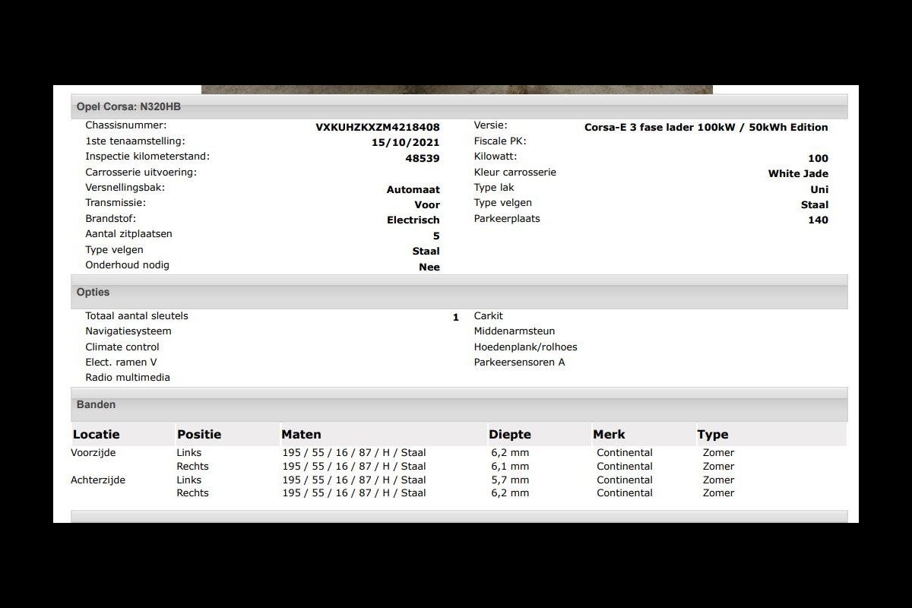Click the 5,7 mm tyre depth value
912x608 pixels.
[x=510, y=480]
